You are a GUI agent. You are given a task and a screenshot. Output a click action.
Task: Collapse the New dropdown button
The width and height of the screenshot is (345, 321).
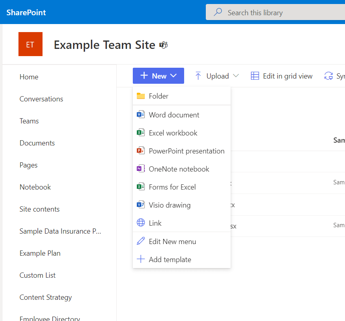pos(158,76)
